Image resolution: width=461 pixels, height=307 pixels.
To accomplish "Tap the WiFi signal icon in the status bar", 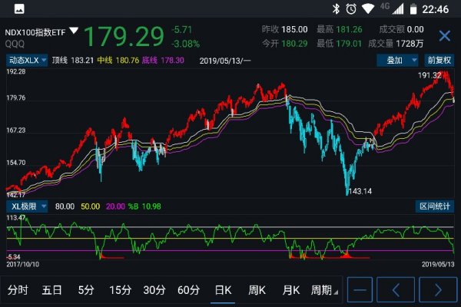I will point(368,9).
